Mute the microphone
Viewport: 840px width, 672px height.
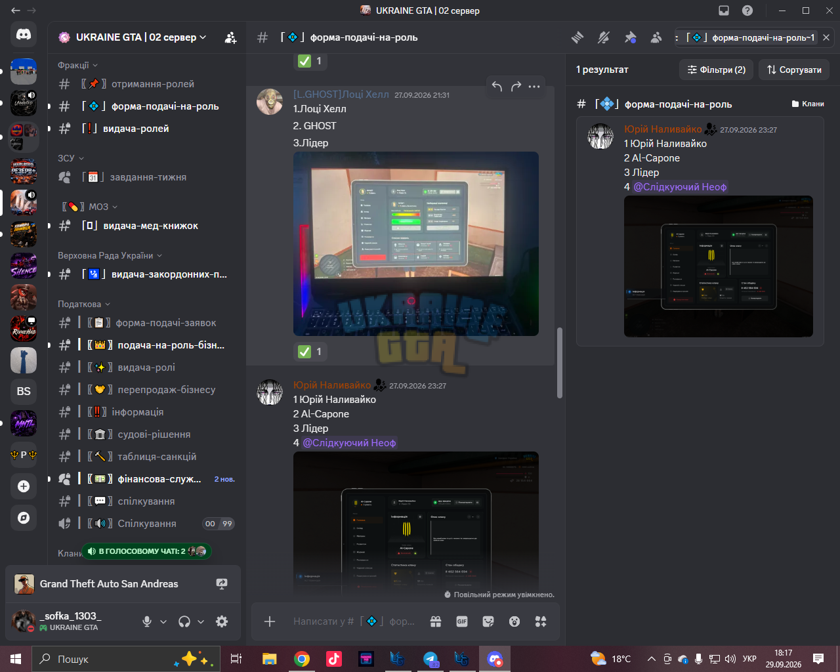[147, 621]
